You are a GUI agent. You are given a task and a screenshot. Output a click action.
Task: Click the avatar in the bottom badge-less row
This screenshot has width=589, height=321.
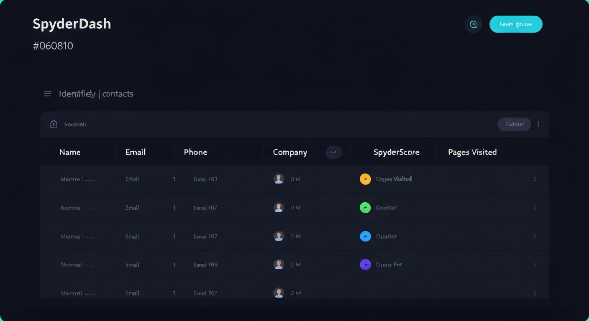279,293
